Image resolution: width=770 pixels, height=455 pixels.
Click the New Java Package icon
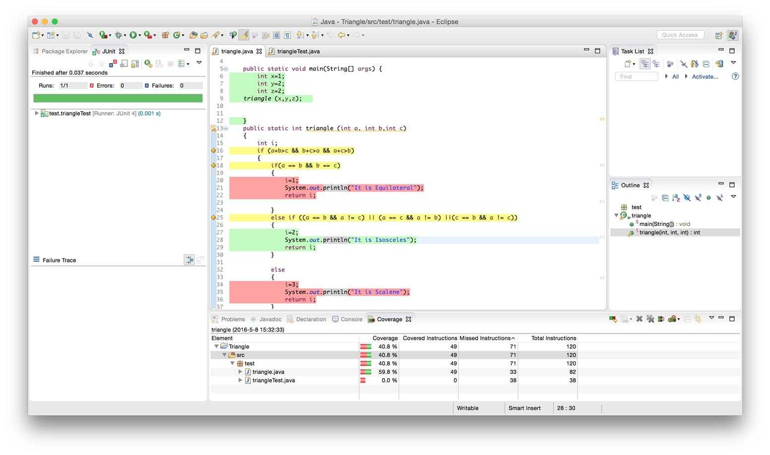click(x=165, y=35)
